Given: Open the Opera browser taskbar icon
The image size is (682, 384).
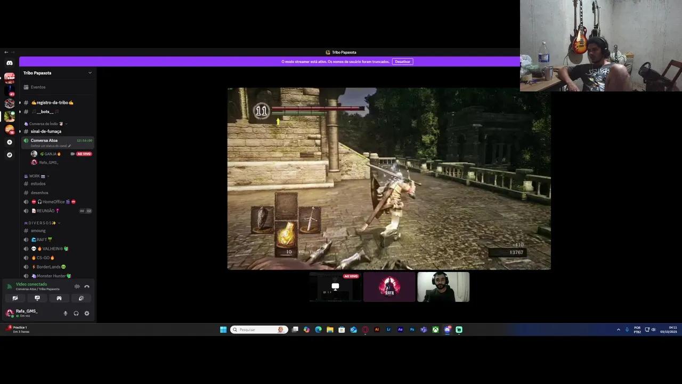Looking at the screenshot, I should (365, 330).
